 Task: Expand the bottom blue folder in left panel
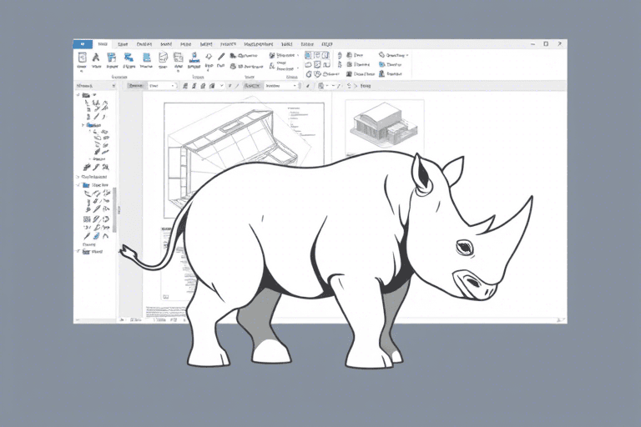click(x=78, y=250)
